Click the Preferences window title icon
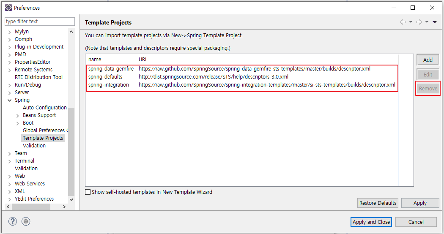This screenshot has width=444, height=234. point(8,8)
